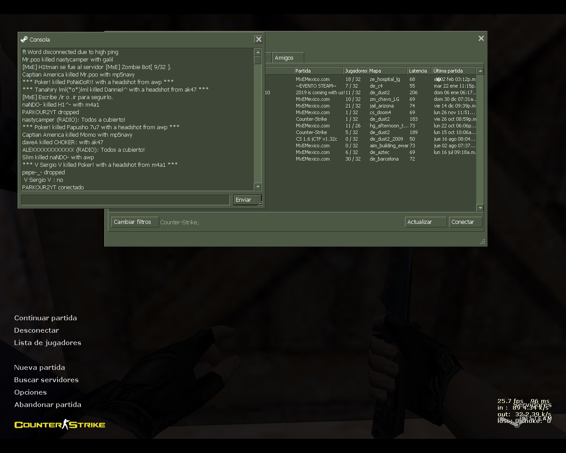The width and height of the screenshot is (566, 453).
Task: Click 'vie 14 dic 09:39p.m' last played cell
Action: click(455, 106)
